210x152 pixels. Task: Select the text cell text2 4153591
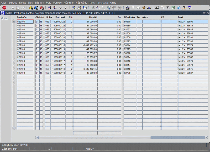(x=193, y=37)
